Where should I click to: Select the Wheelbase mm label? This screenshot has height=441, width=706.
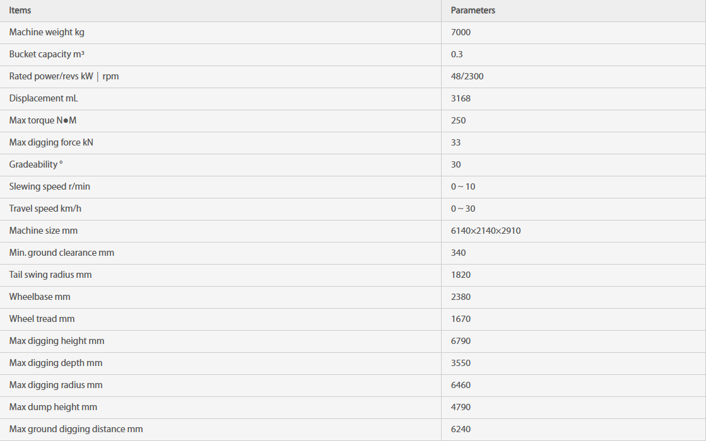click(x=40, y=297)
